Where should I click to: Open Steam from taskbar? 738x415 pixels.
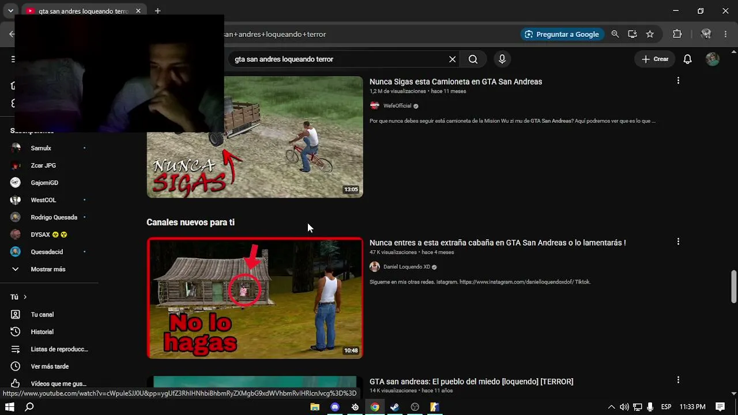point(395,407)
